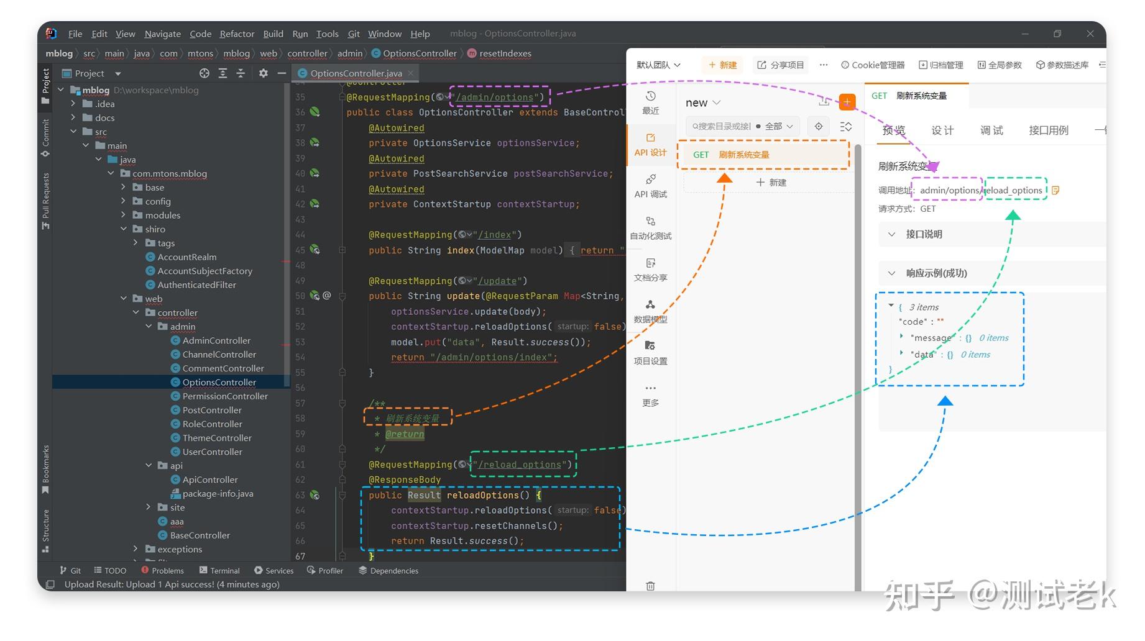1145x641 pixels.
Task: Open the Pull Requests tool window stripe
Action: tap(45, 201)
